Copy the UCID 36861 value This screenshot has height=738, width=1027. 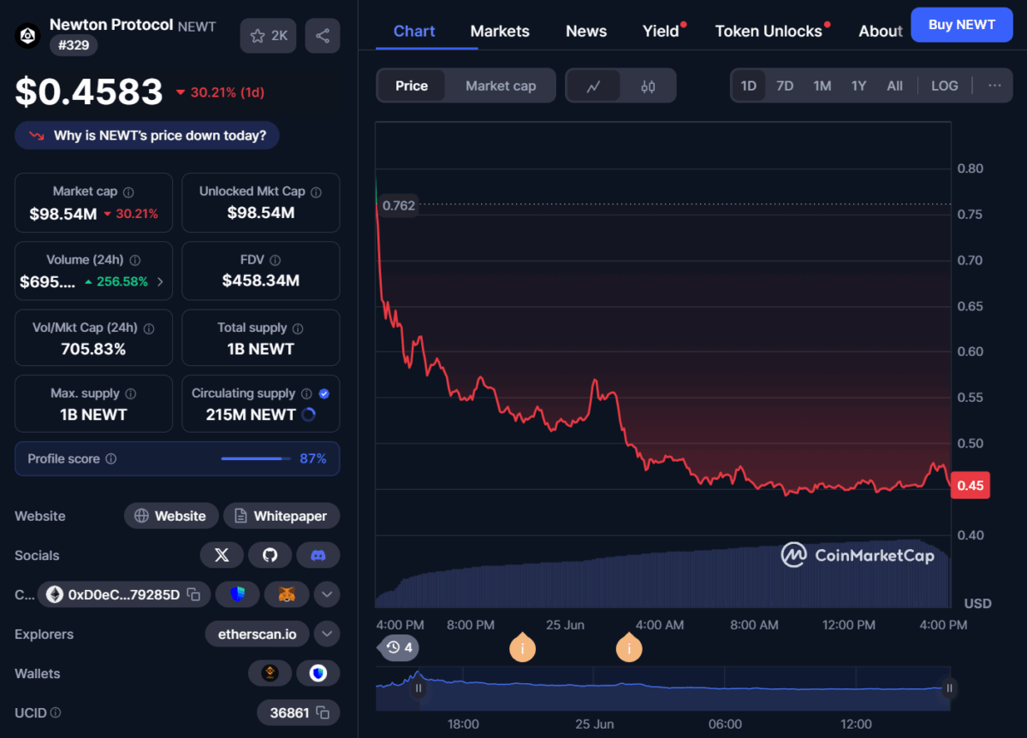pos(323,712)
